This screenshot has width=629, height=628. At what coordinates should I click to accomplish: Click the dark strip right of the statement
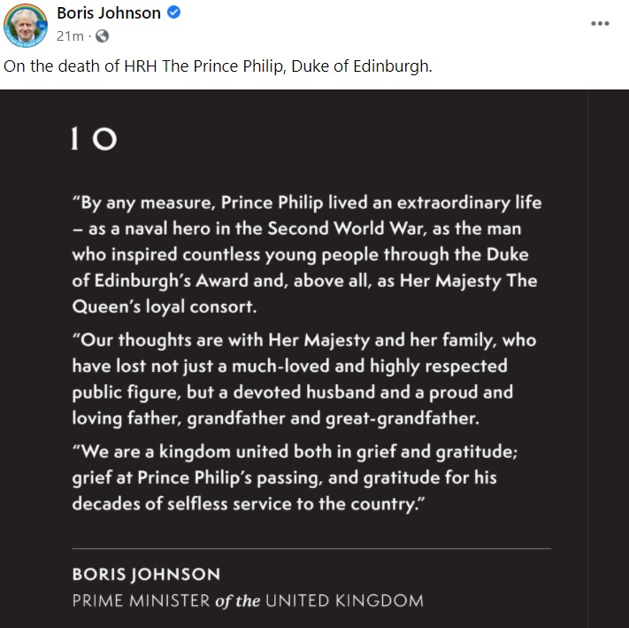coord(609,359)
